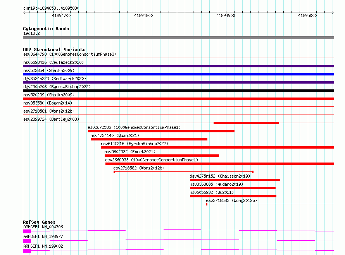Click the nsv522854 (Shaikh2009) blue bar

(x=178, y=74)
